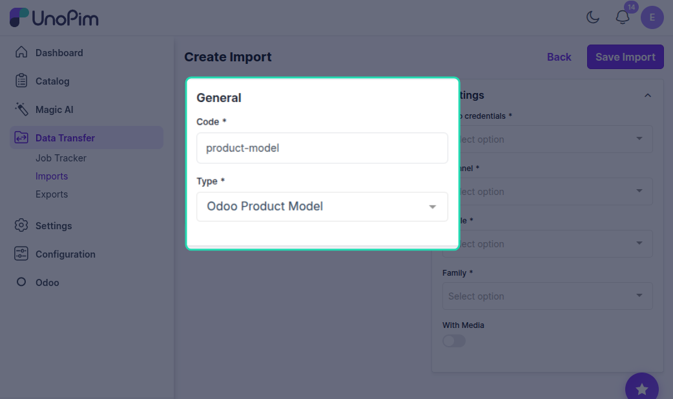Click the Data Transfer arrows icon

coord(21,138)
